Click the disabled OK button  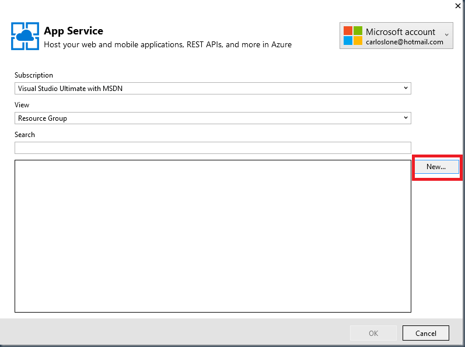pyautogui.click(x=373, y=333)
